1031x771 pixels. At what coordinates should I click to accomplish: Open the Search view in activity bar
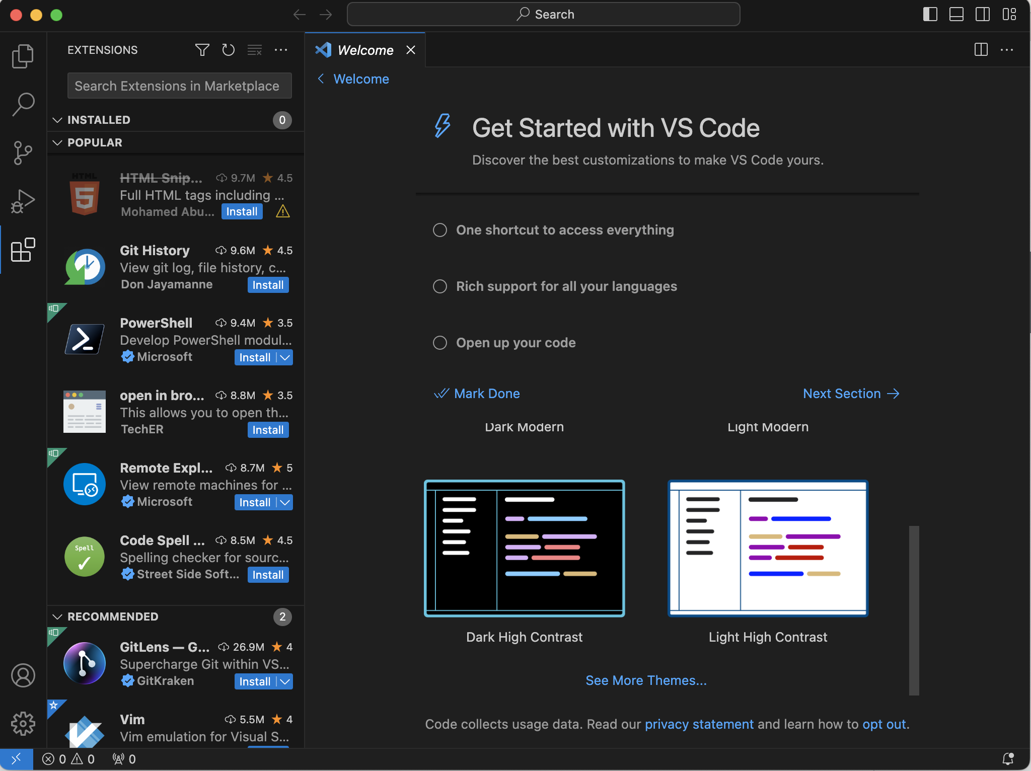click(23, 104)
